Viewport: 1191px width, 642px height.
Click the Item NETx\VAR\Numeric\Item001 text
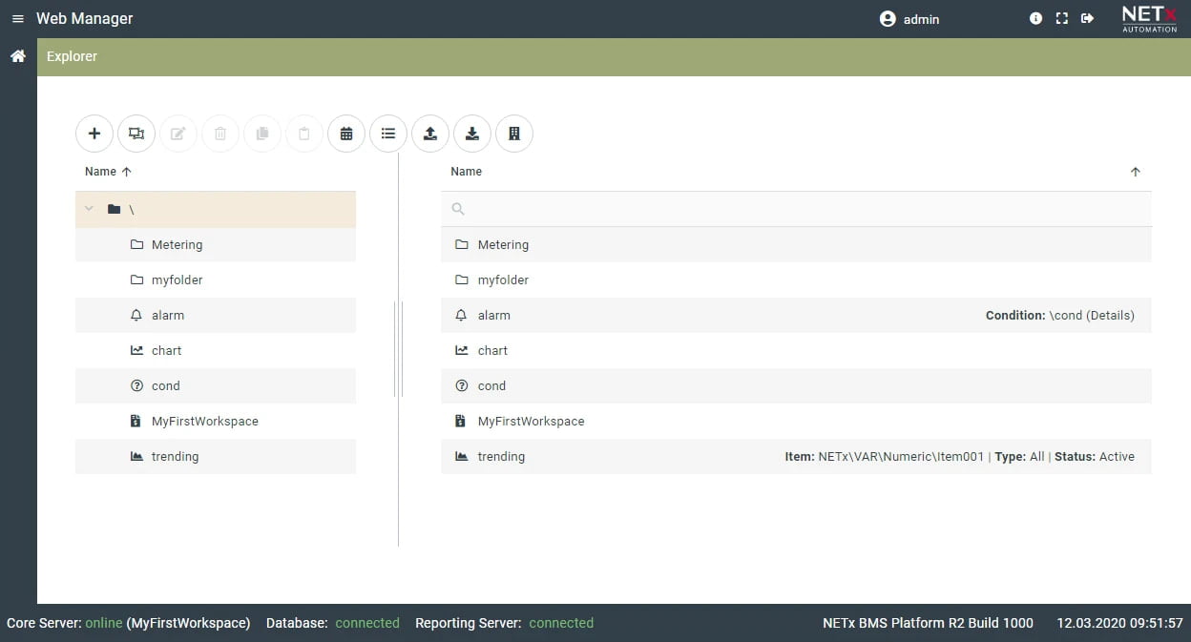(885, 456)
